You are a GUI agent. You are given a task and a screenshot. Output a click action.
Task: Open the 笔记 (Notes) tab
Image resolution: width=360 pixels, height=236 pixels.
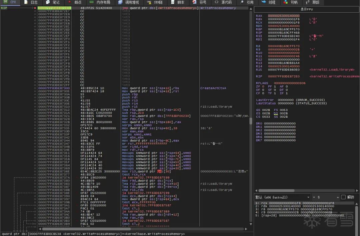point(53,2)
